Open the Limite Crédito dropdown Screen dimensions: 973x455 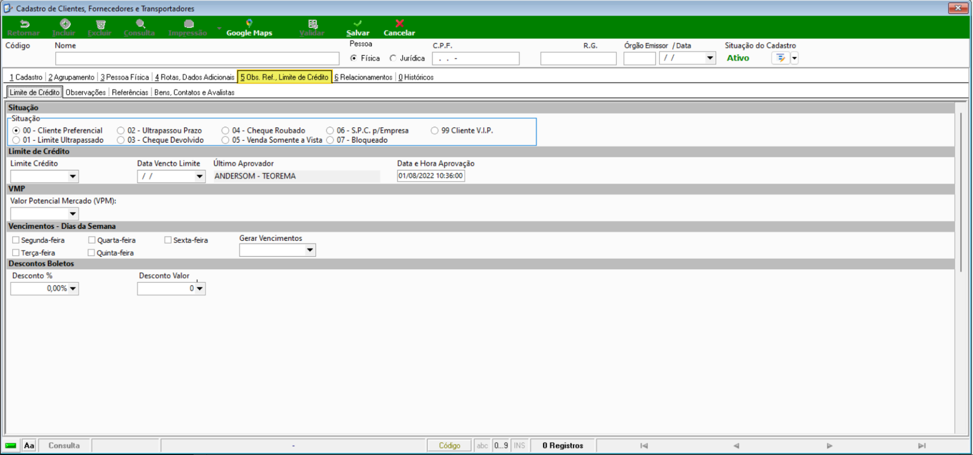coord(73,176)
